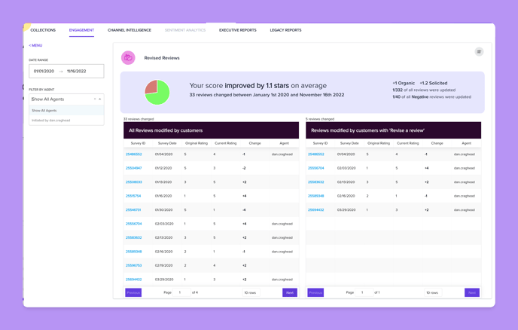The image size is (518, 330).
Task: Click Next button under 'Revise a review' table
Action: point(472,292)
